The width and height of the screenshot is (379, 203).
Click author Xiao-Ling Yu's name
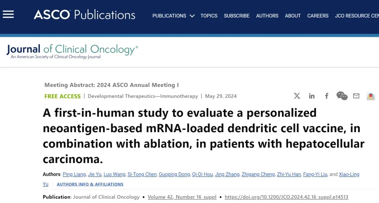point(349,174)
